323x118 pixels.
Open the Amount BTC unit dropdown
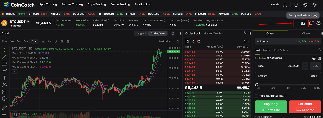pos(314,76)
